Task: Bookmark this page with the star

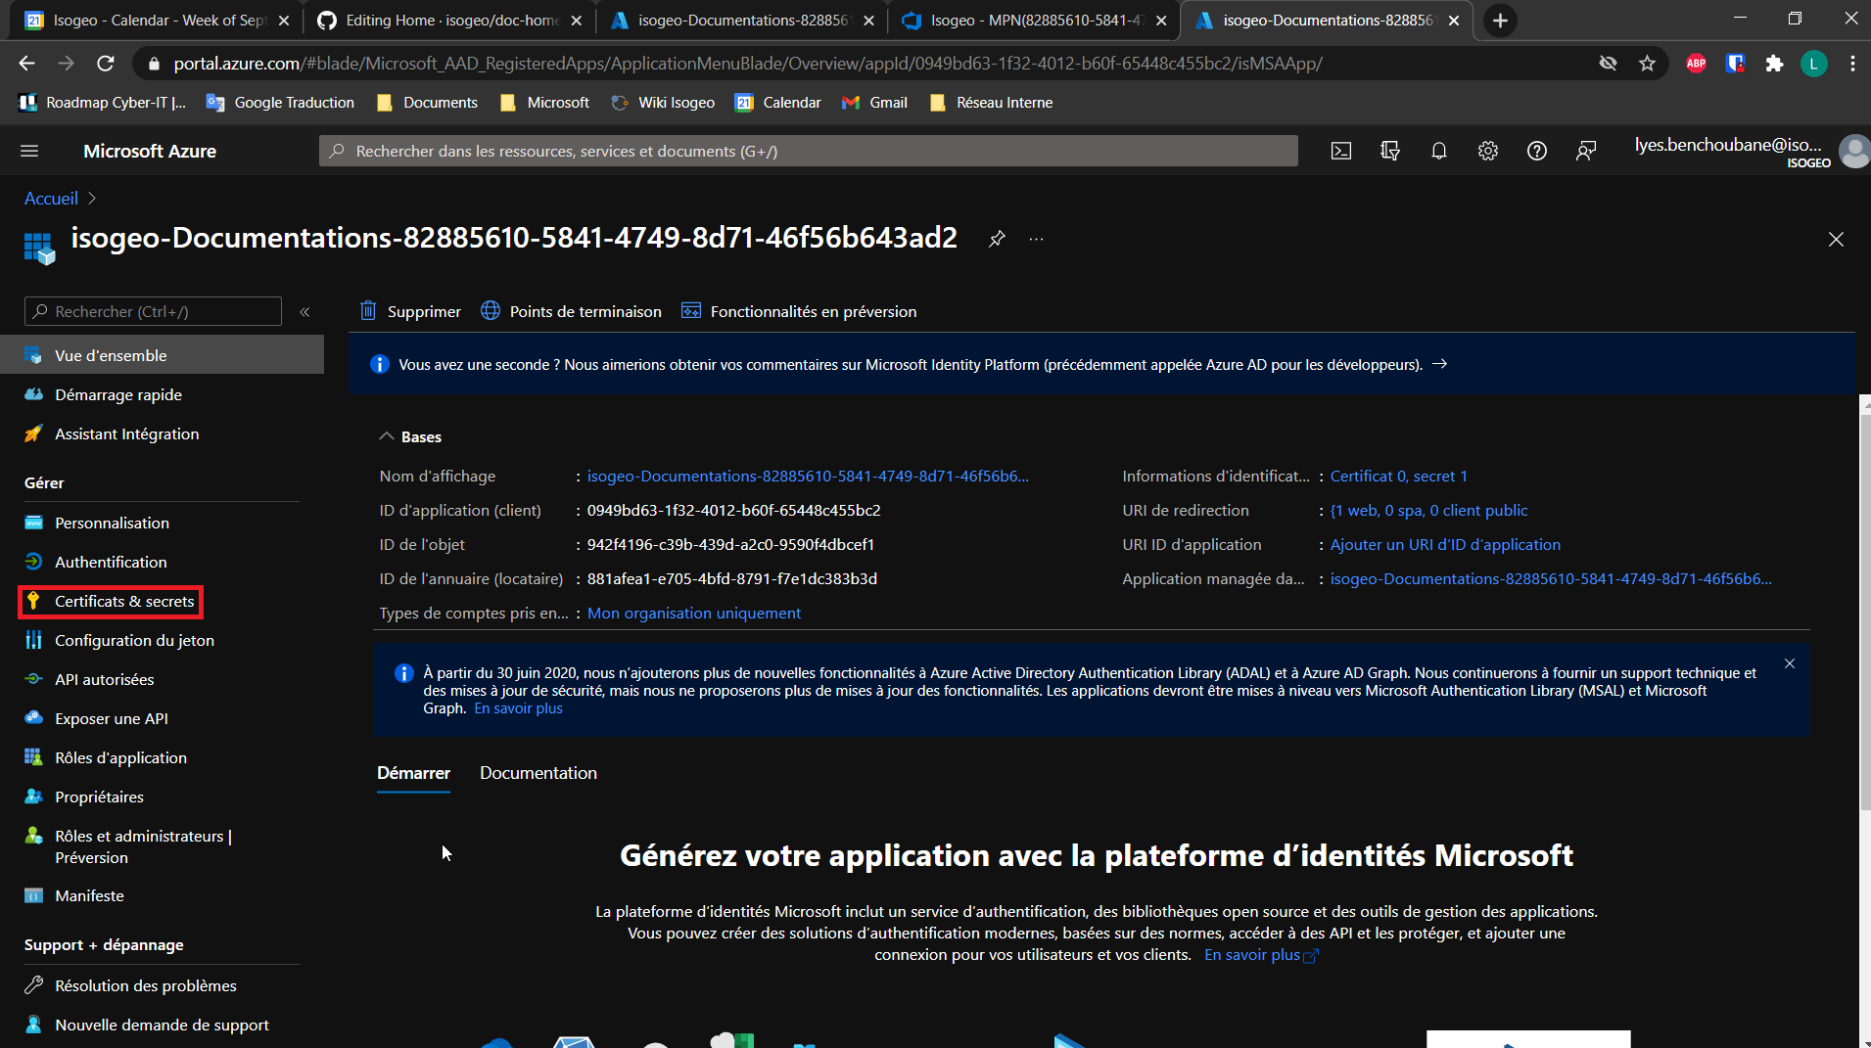Action: (x=1647, y=64)
